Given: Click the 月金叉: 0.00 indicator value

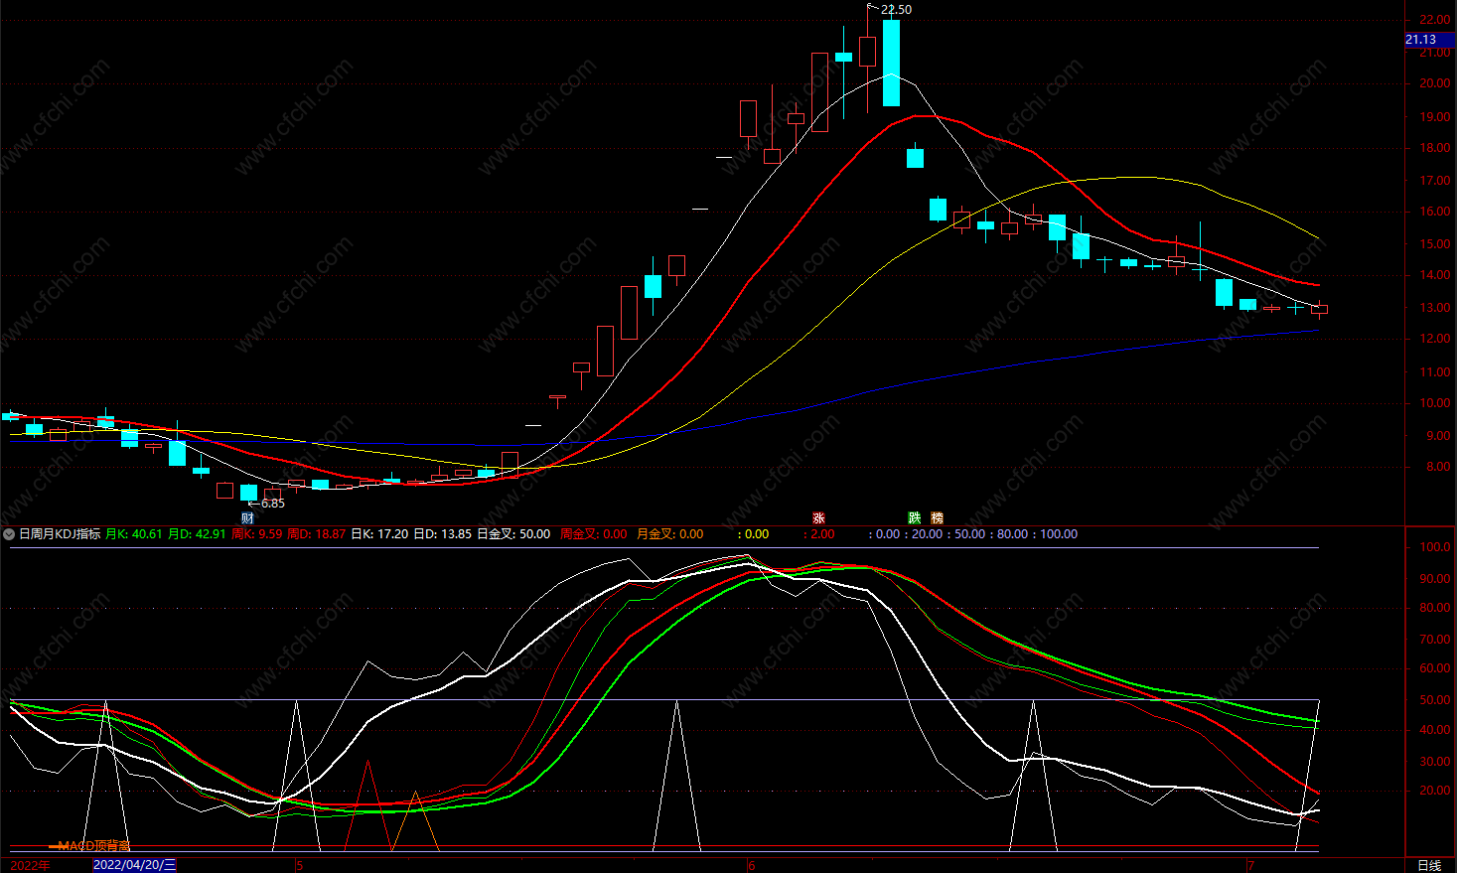Looking at the screenshot, I should (x=669, y=534).
